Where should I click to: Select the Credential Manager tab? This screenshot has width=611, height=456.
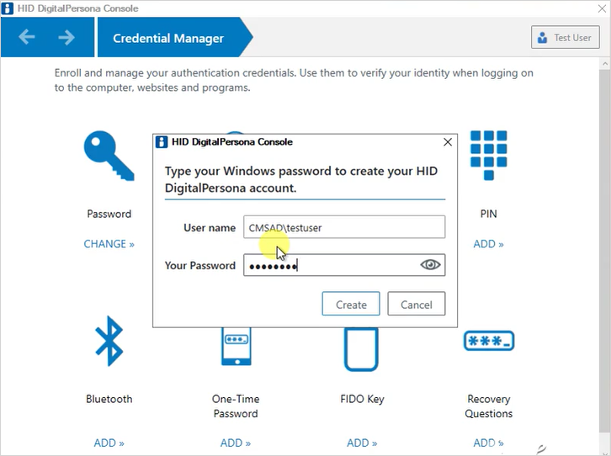click(x=168, y=38)
